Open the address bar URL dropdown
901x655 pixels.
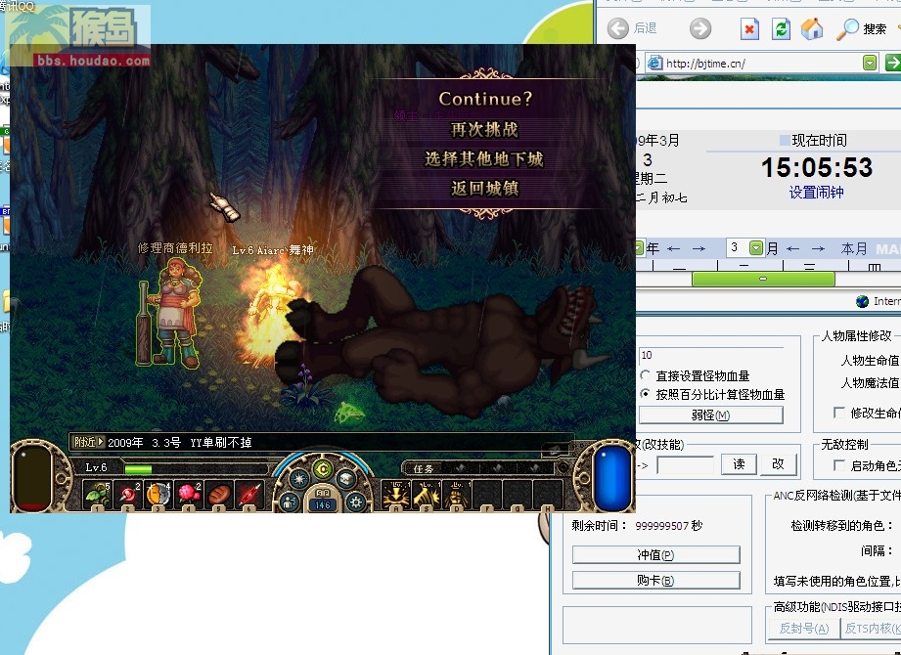[x=870, y=62]
